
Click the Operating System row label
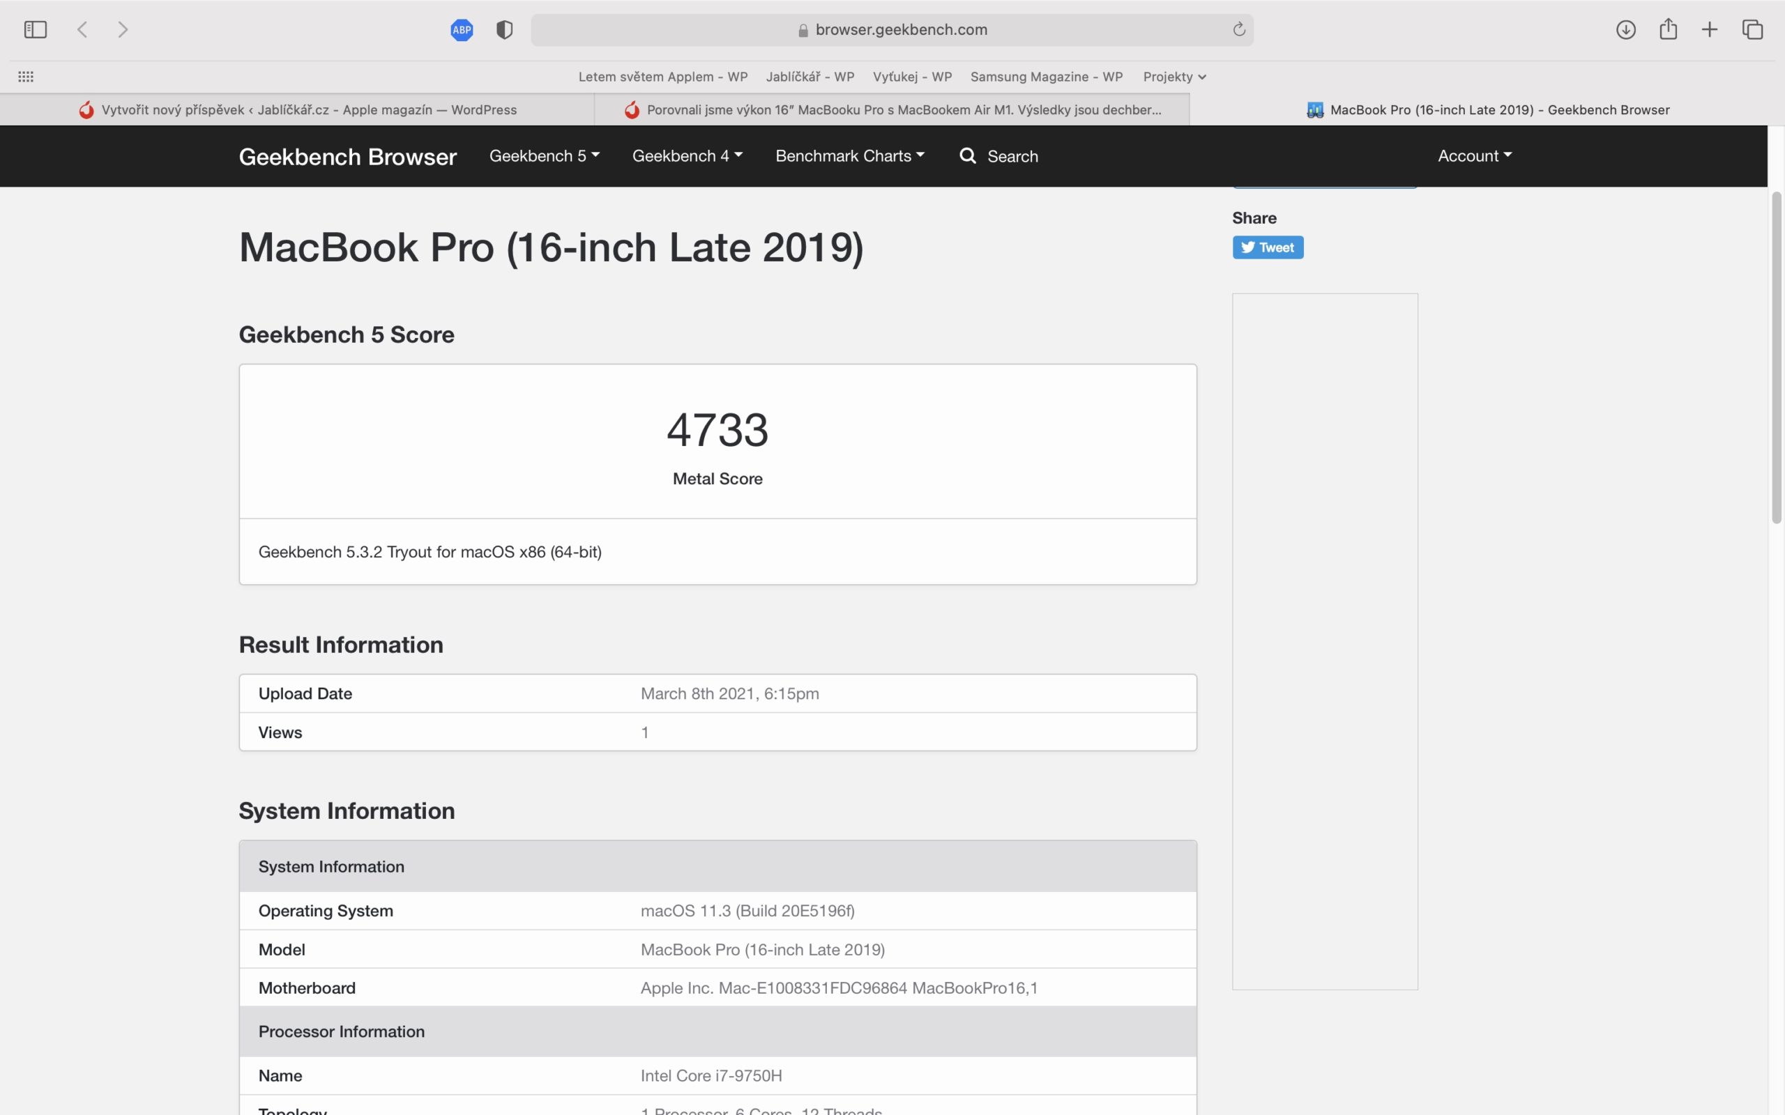point(326,910)
